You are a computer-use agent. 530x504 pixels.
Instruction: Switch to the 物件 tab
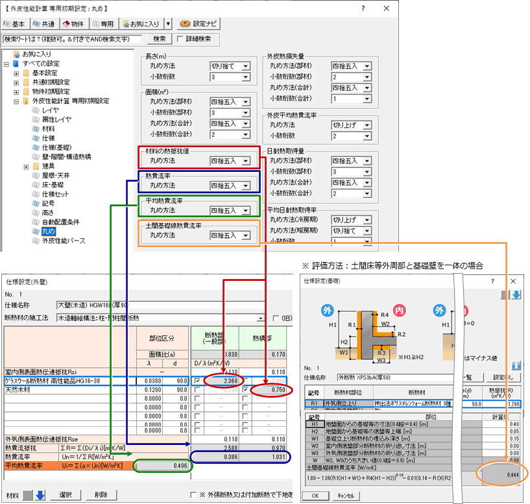click(73, 24)
